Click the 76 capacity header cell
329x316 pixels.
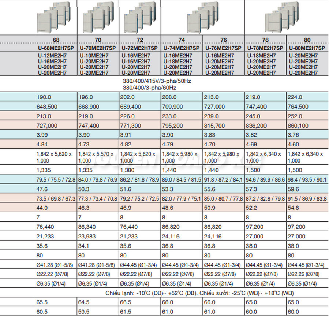pyautogui.click(x=224, y=40)
